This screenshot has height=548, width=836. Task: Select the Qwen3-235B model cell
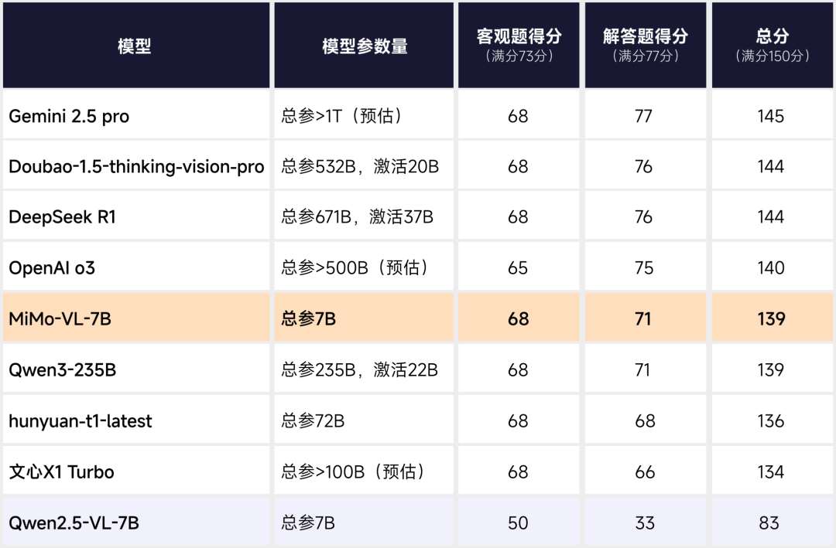(136, 369)
